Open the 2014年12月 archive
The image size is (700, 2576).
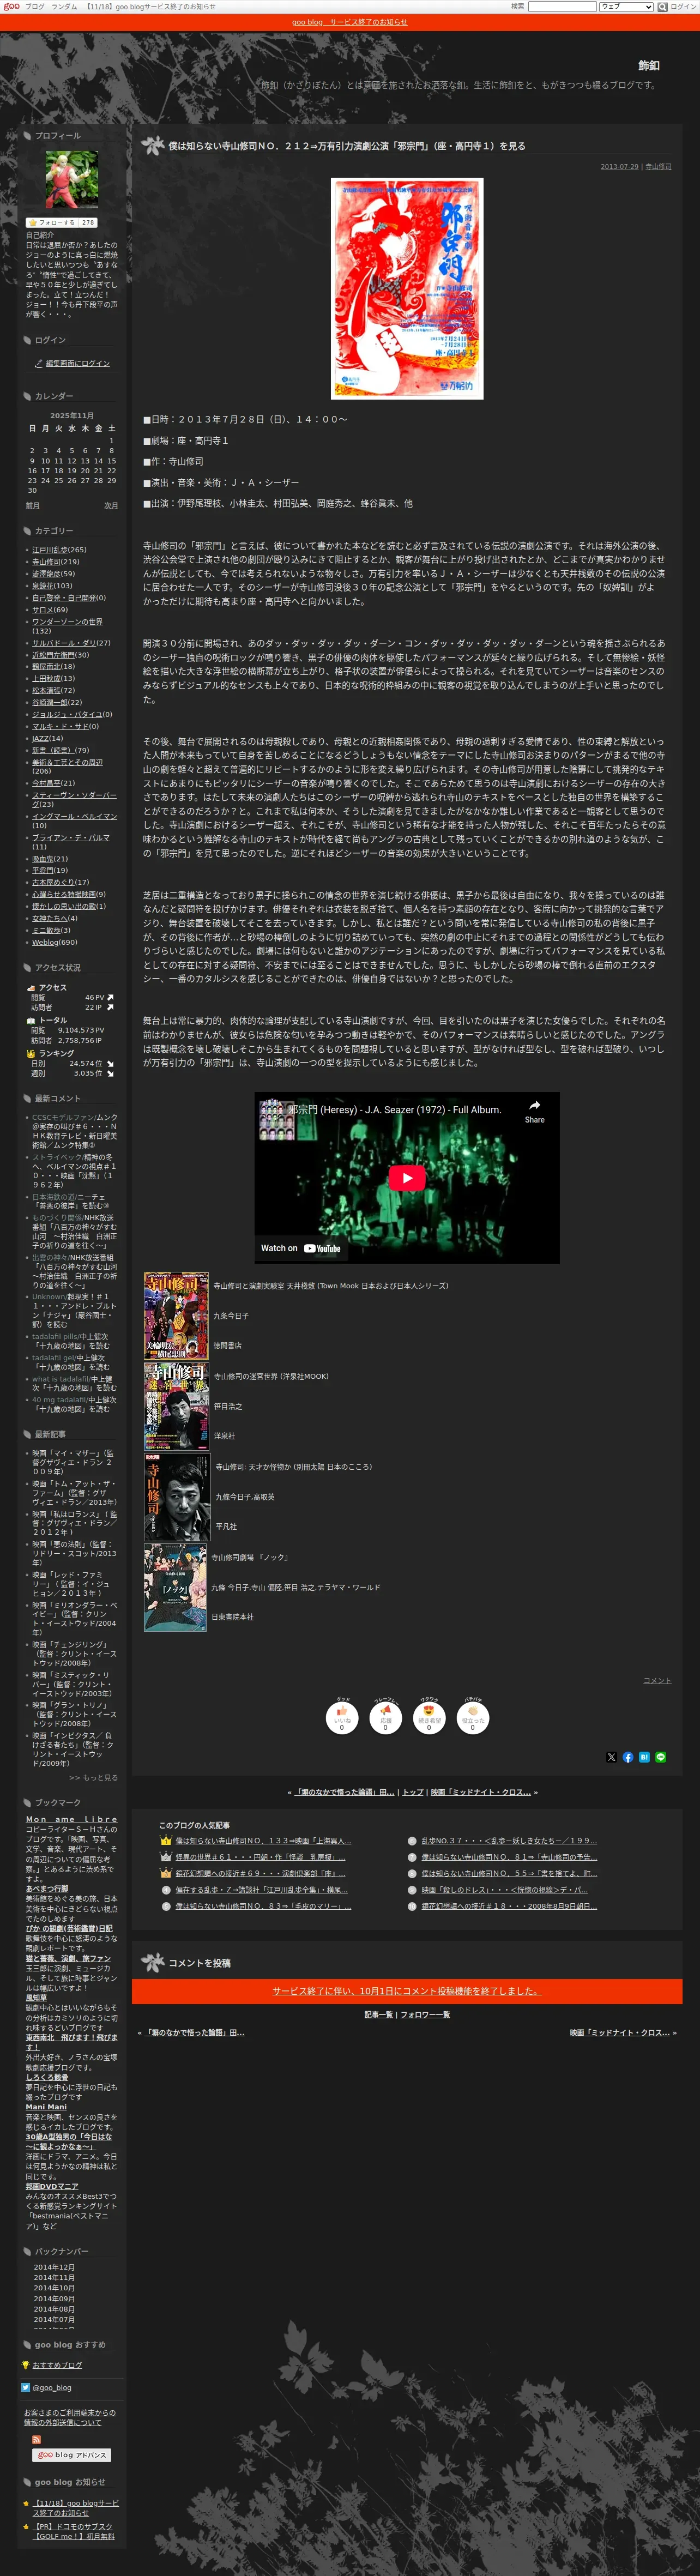[x=54, y=2267]
